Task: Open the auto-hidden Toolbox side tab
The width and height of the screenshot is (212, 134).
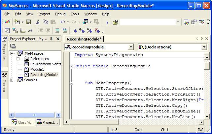Action: (x=4, y=85)
